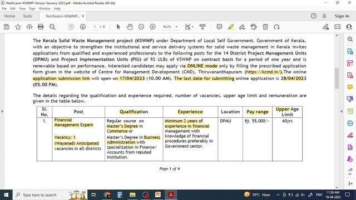Screen dimensions: 356x200
Task: Open the sign and draw pen tool
Action: 243,27
